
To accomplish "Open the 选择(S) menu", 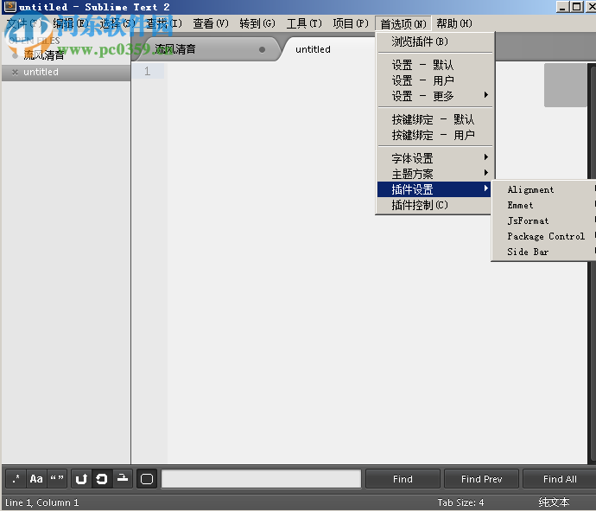I will [x=117, y=23].
